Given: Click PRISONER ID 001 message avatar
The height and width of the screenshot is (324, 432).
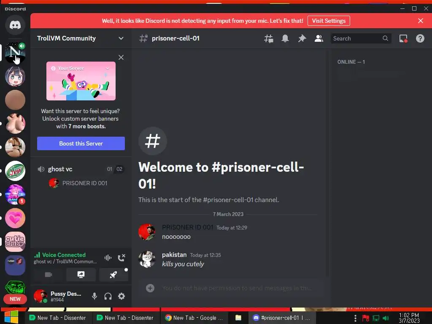Looking at the screenshot, I should (147, 232).
